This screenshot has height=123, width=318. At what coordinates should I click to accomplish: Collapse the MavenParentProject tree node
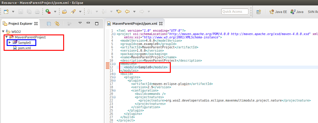[6, 37]
